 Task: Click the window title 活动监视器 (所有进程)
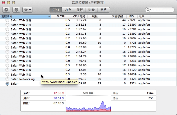tap(88, 3)
